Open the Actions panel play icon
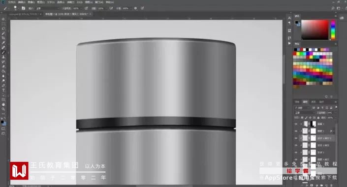Image resolution: width=347 pixels, height=187 pixels. 289,43
